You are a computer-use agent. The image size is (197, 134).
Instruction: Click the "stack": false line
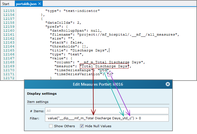(67, 42)
